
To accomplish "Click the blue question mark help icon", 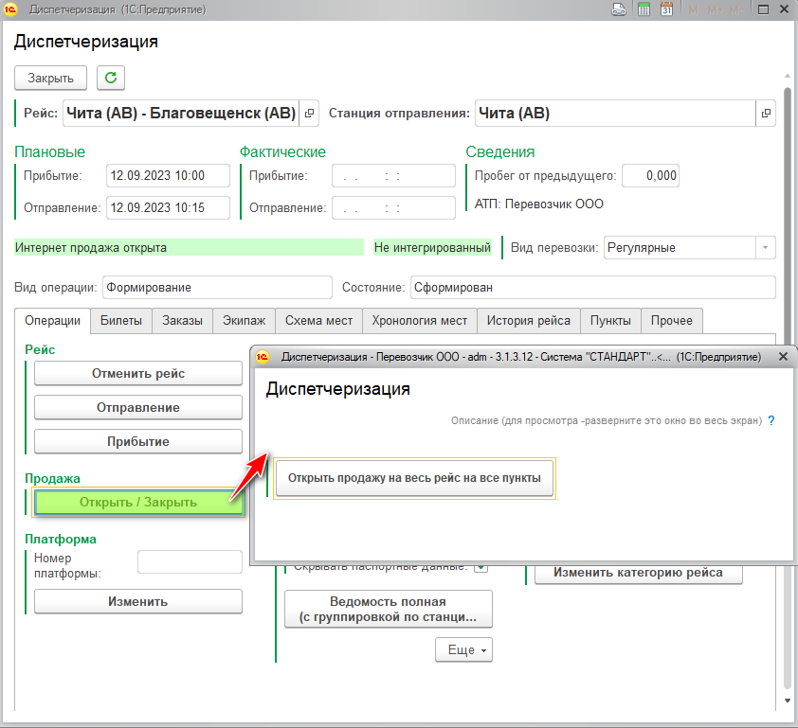I will click(771, 420).
